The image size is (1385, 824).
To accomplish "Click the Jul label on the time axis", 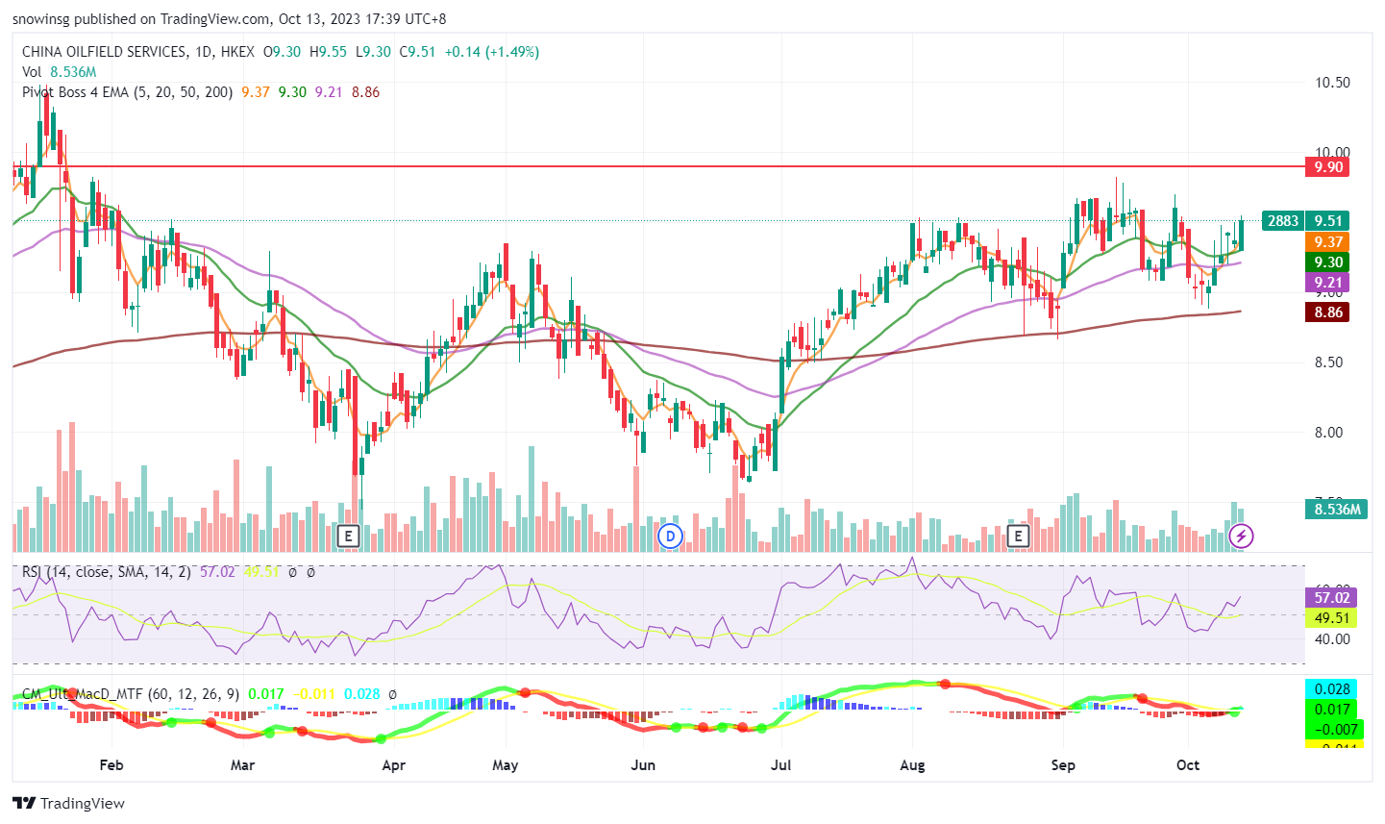I will coord(781,765).
